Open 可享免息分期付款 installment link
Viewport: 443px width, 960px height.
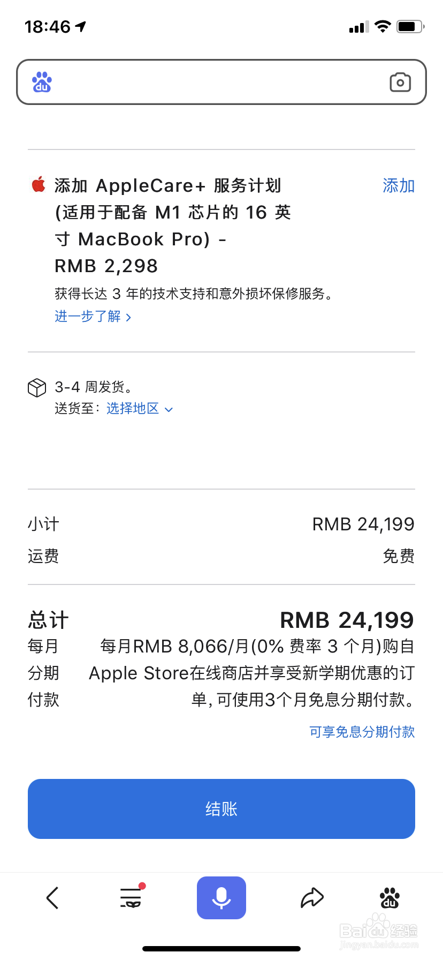coord(362,732)
